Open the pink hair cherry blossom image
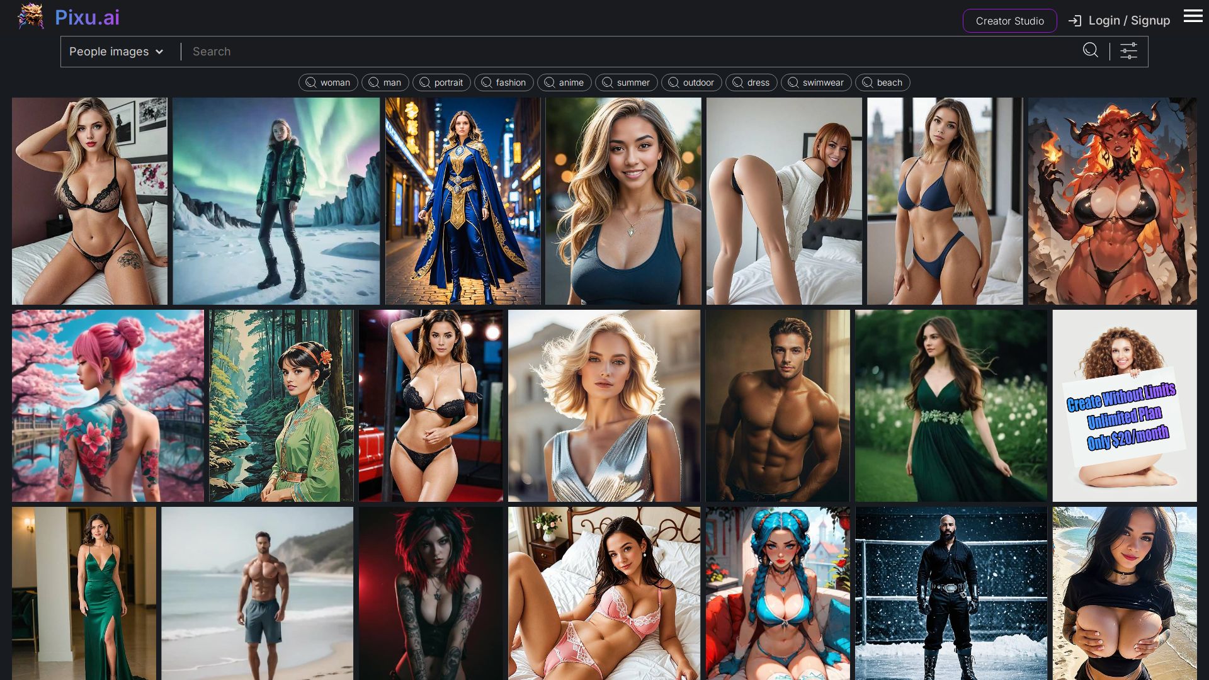 [x=108, y=405]
